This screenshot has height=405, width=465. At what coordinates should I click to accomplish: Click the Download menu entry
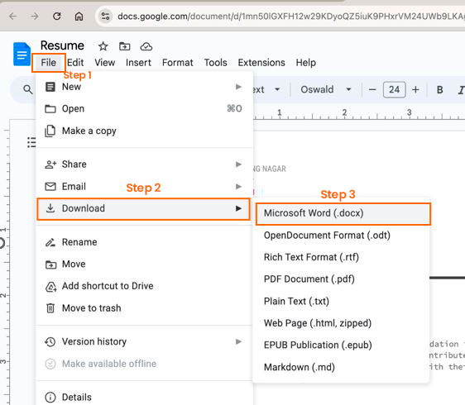point(143,208)
